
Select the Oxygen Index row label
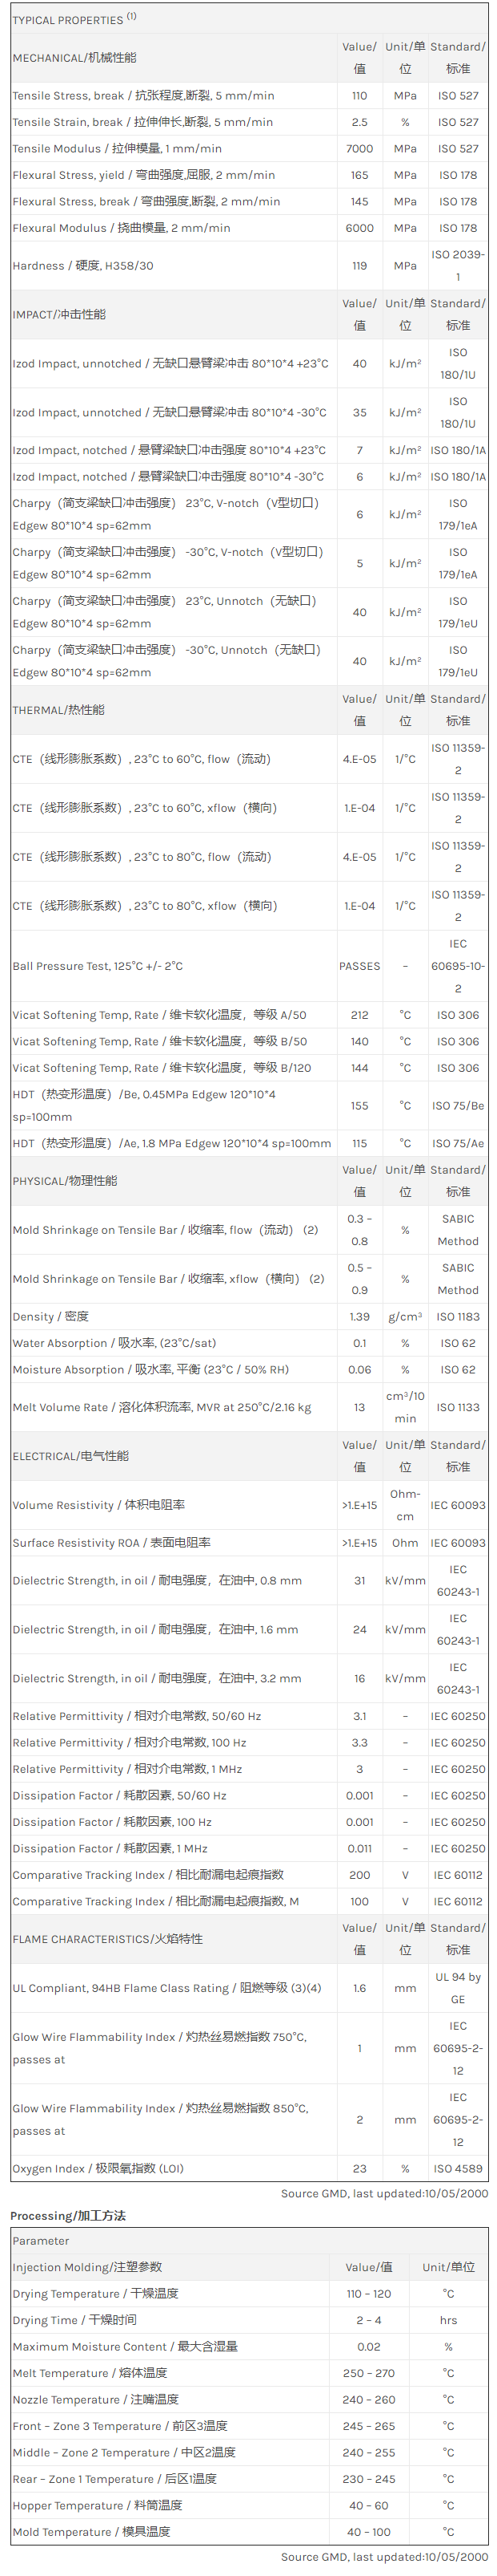coord(98,2169)
